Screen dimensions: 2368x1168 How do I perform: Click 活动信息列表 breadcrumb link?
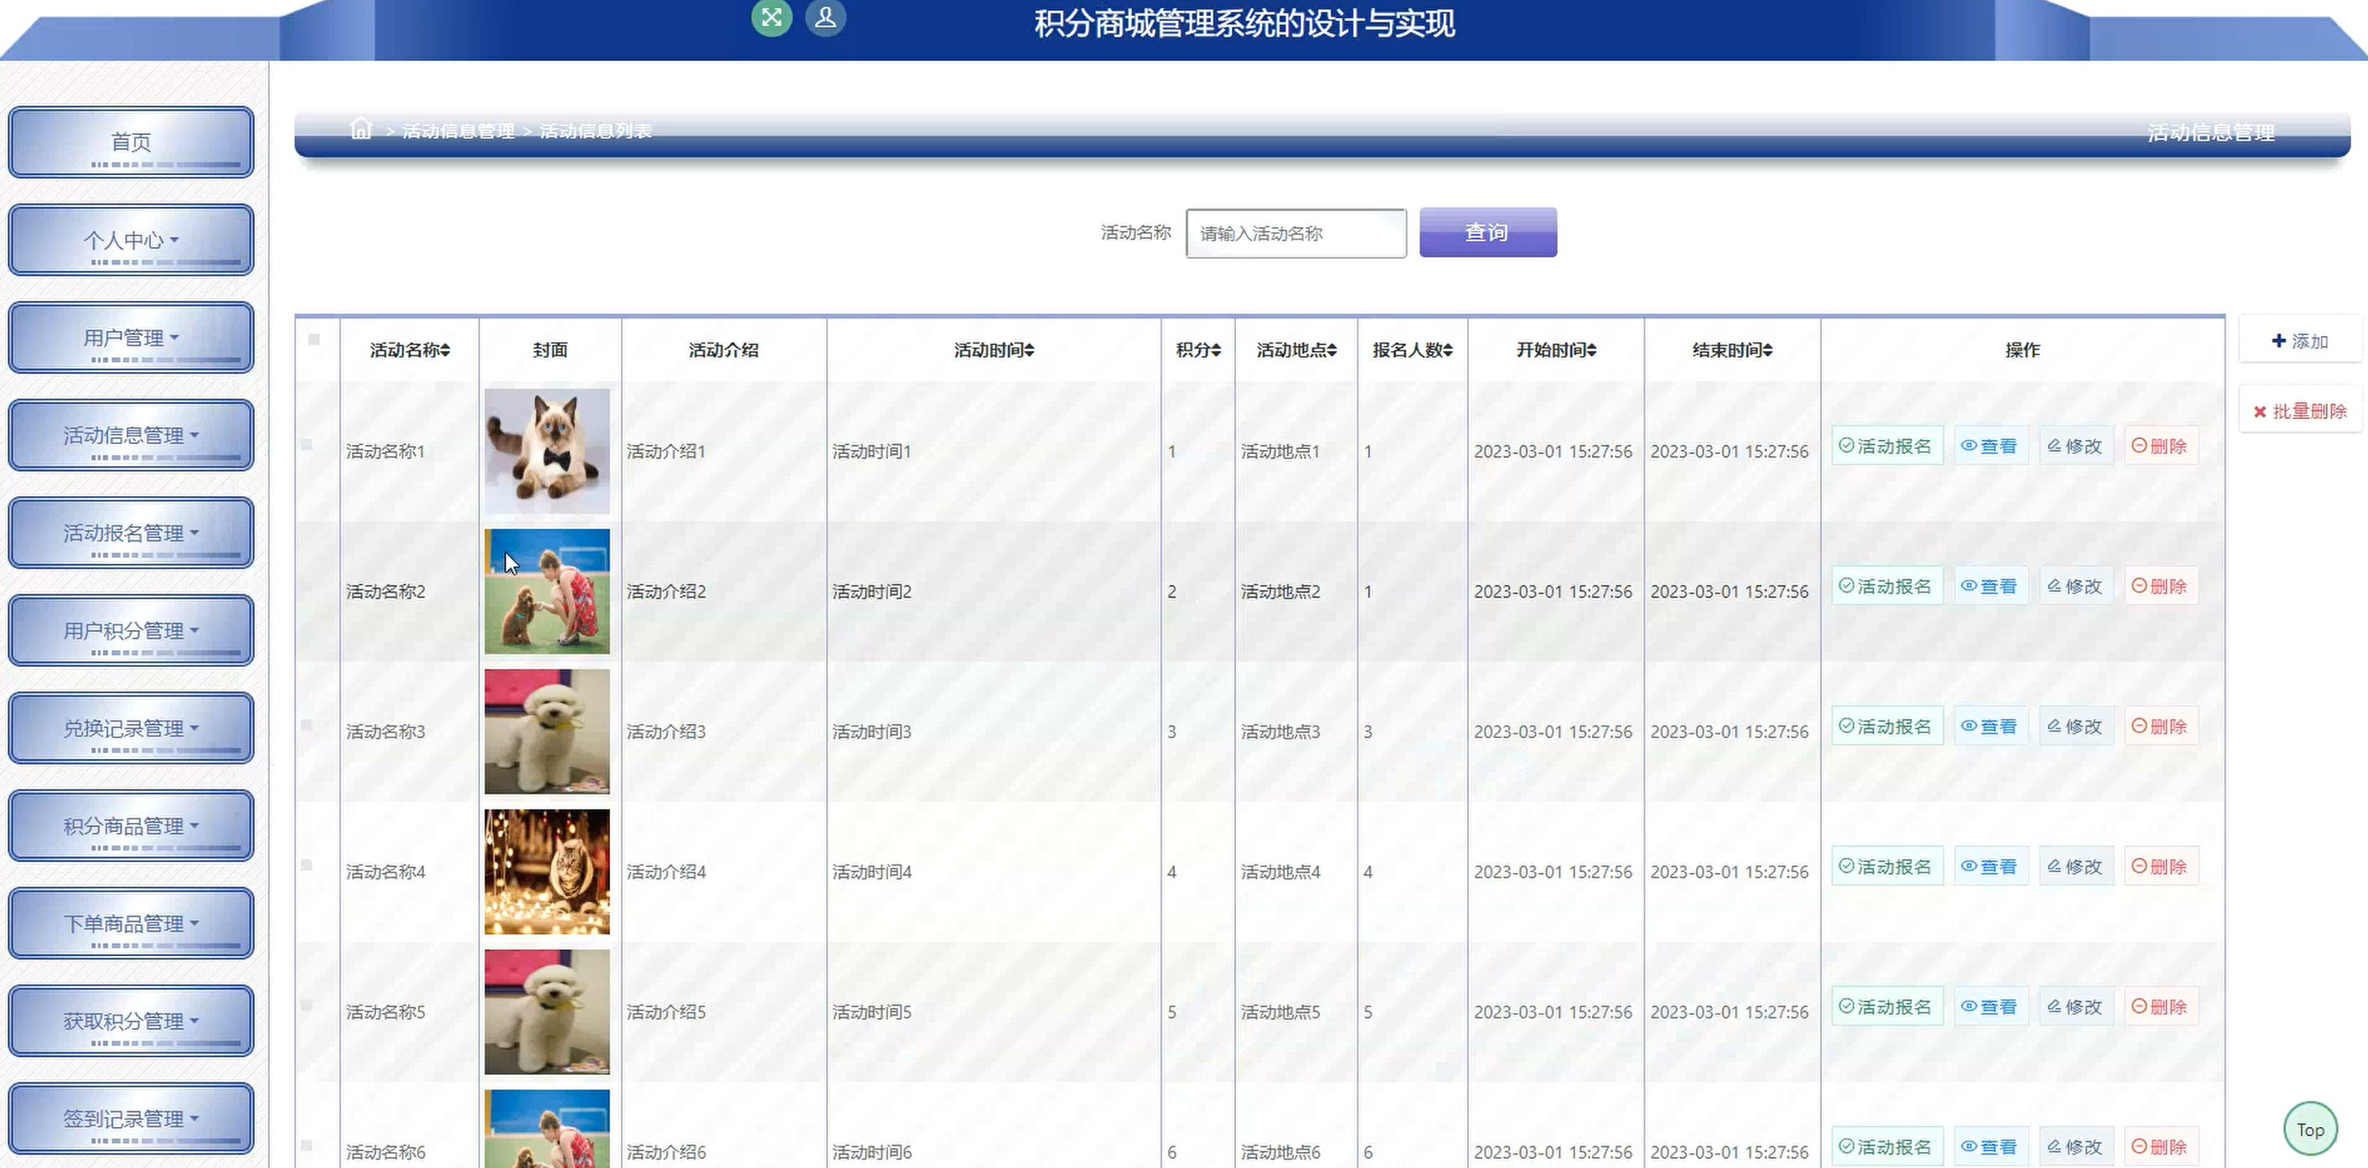595,132
